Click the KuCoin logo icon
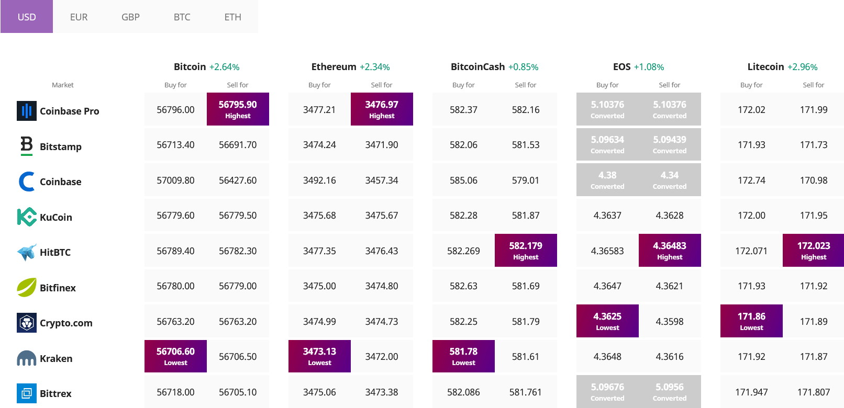This screenshot has width=844, height=408. pos(26,217)
